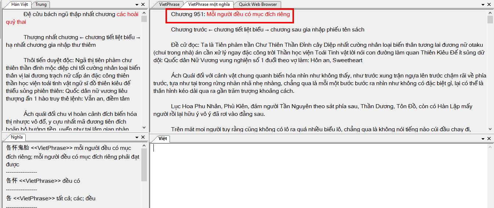Close the Nghĩa panel
Image resolution: width=494 pixels, height=208 pixels.
143,137
